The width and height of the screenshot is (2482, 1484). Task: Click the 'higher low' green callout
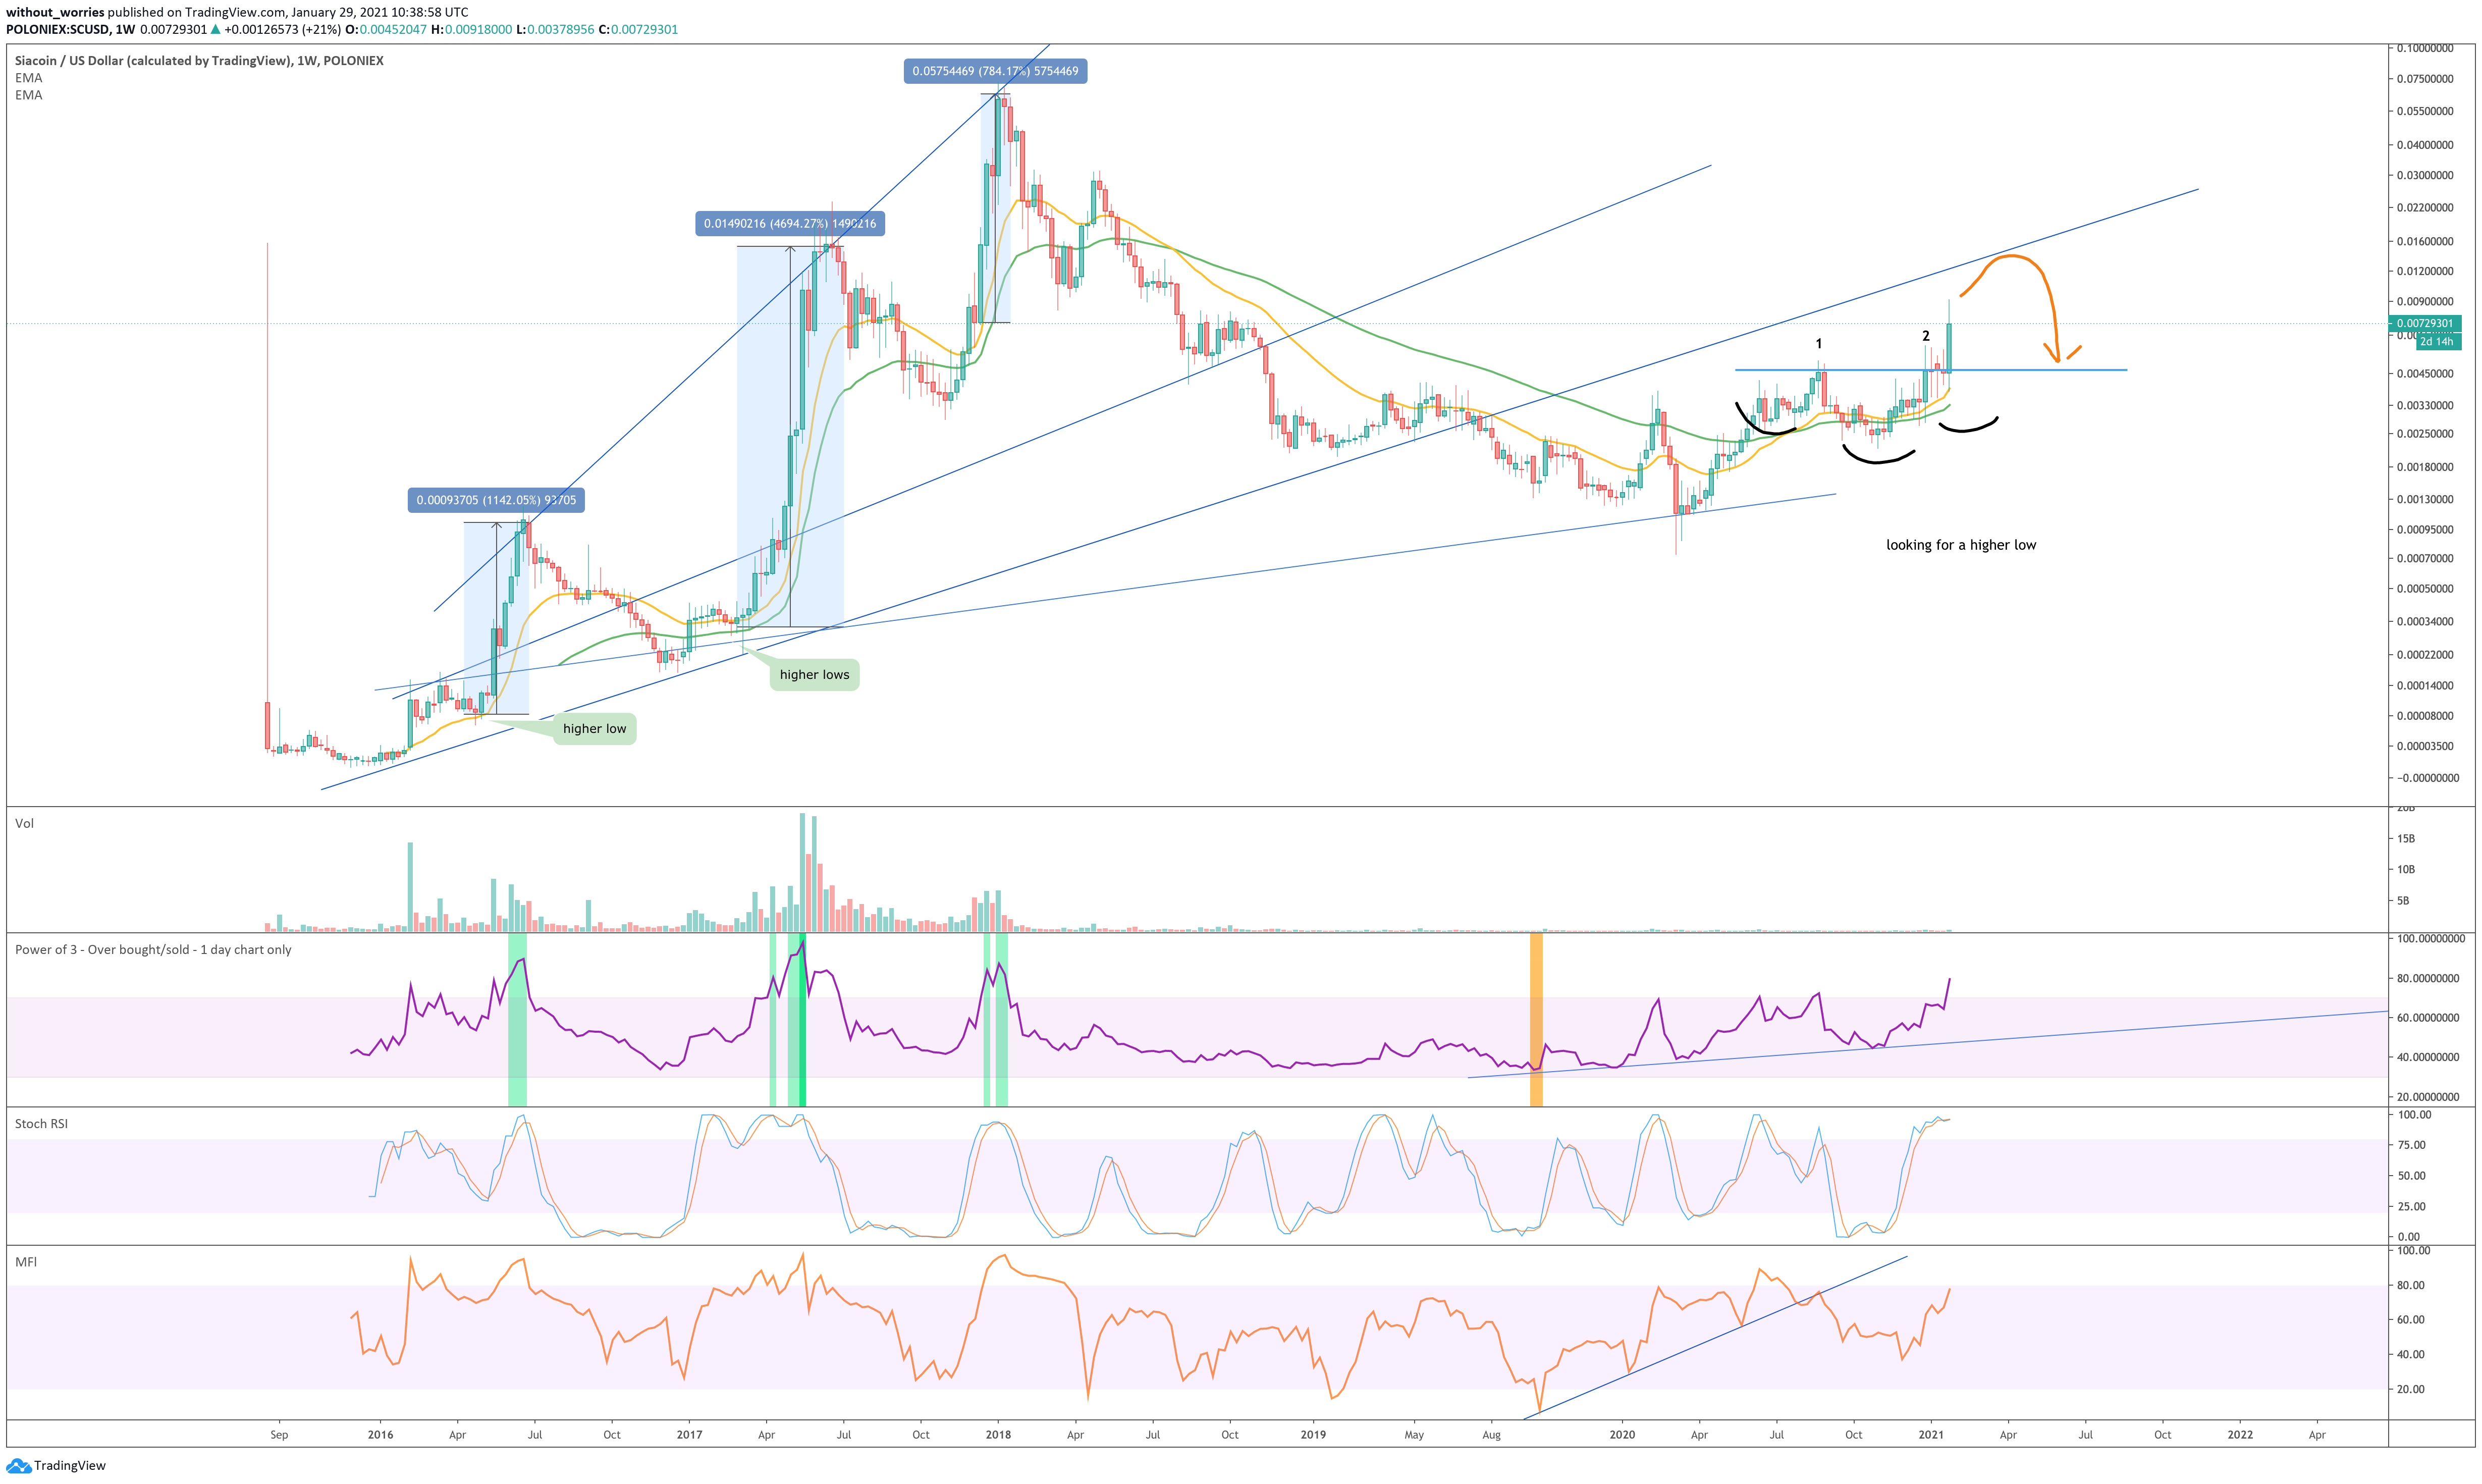[x=595, y=729]
